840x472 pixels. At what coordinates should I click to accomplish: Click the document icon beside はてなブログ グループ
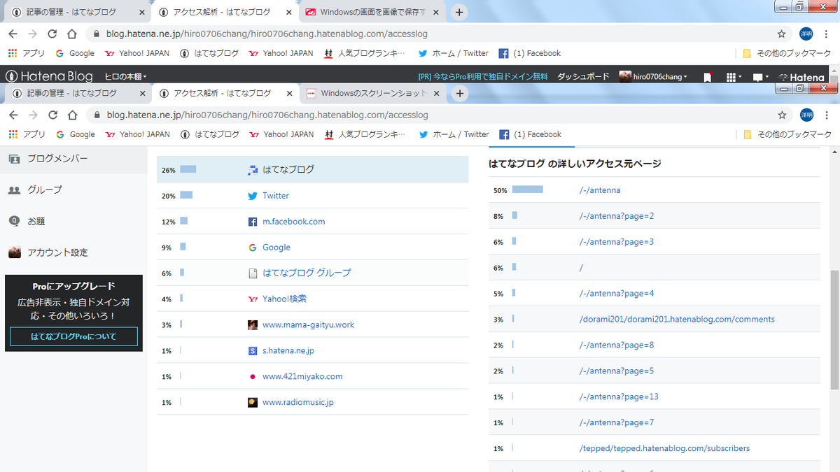tap(253, 273)
